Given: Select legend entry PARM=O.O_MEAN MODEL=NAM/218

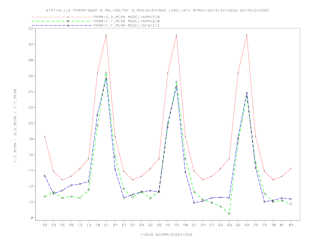Looking at the screenshot, I should point(126,17).
